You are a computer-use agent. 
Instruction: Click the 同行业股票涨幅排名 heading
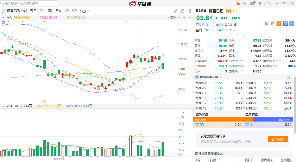pyautogui.click(x=209, y=154)
